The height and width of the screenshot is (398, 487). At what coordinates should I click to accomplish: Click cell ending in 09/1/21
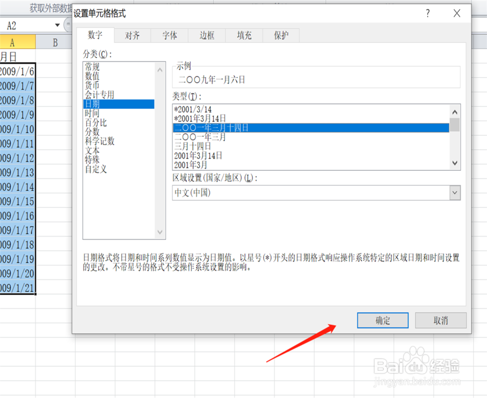click(18, 288)
